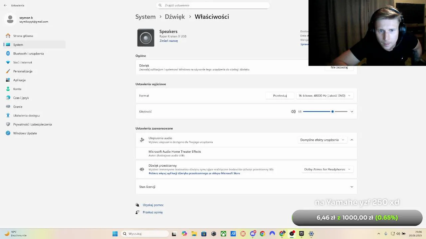
Task: Open Microsoft Store from the taskbar
Action: click(x=204, y=234)
